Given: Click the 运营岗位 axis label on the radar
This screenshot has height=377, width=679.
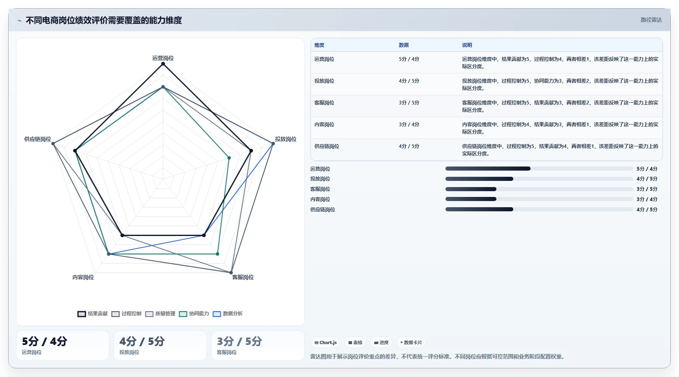Looking at the screenshot, I should tap(163, 58).
